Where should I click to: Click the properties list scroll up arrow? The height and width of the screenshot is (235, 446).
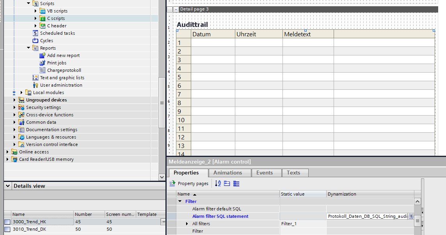coord(417,201)
